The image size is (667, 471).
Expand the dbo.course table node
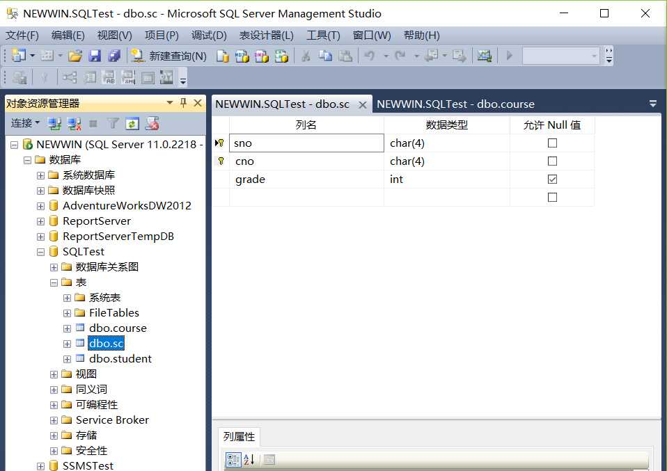click(67, 328)
